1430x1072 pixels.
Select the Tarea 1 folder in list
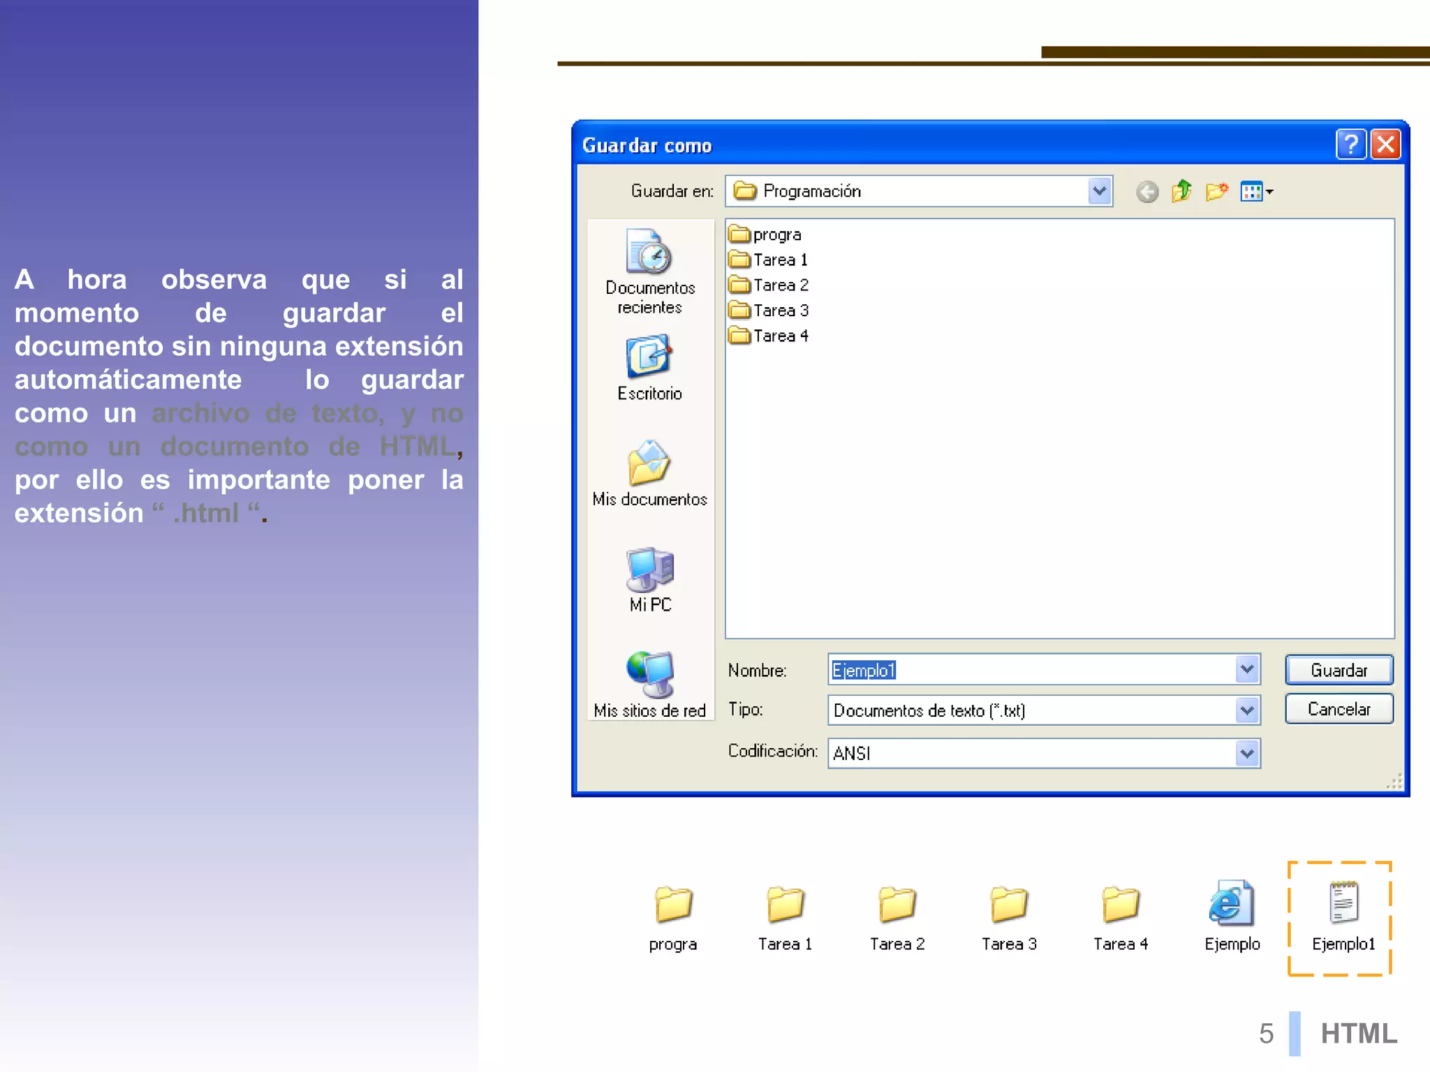click(768, 260)
